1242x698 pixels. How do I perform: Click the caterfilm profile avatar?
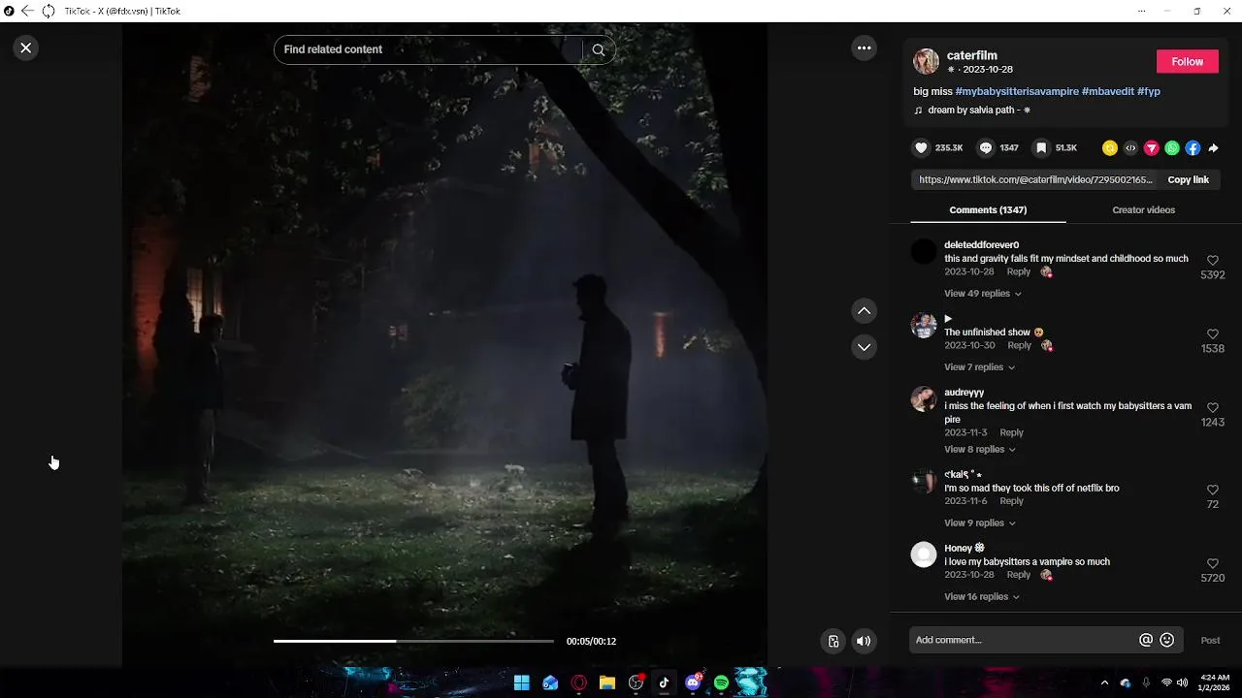tap(926, 61)
